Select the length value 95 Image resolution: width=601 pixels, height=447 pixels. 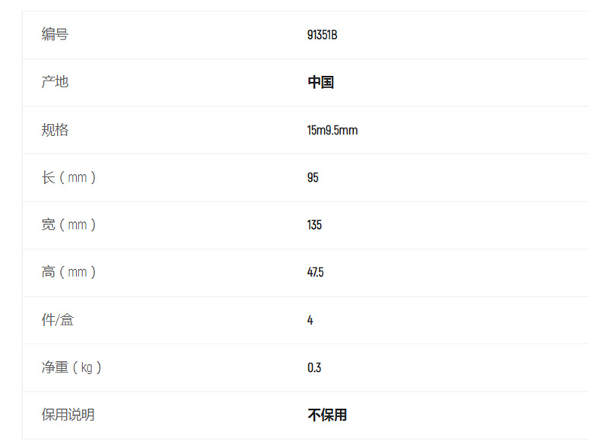(x=313, y=177)
